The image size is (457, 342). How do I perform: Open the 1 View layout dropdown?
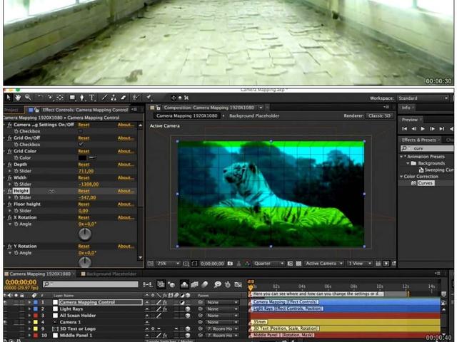(x=360, y=264)
